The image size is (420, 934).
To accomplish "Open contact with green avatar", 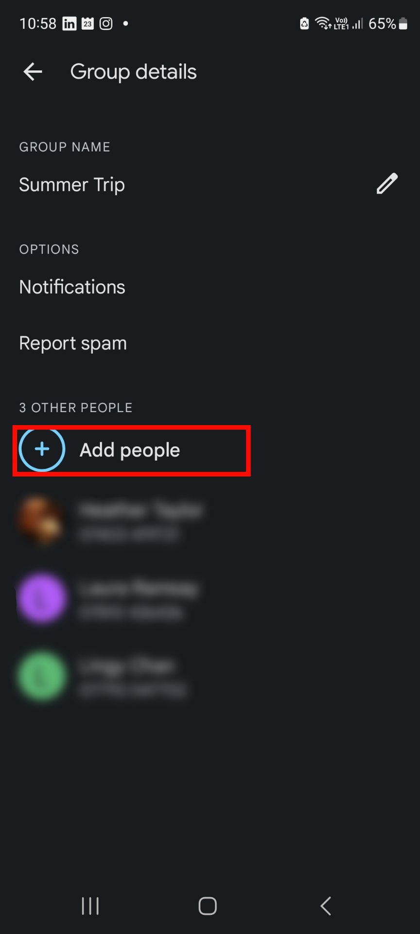I will pyautogui.click(x=210, y=676).
